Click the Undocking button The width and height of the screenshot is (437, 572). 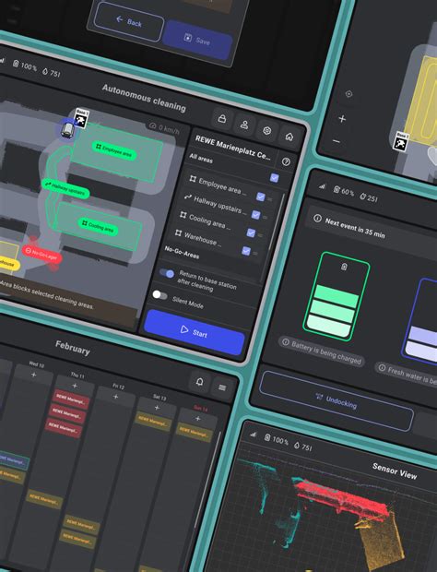coord(336,401)
